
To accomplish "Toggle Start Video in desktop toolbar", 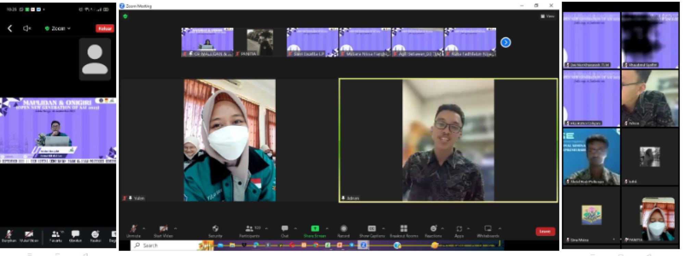I will (163, 229).
